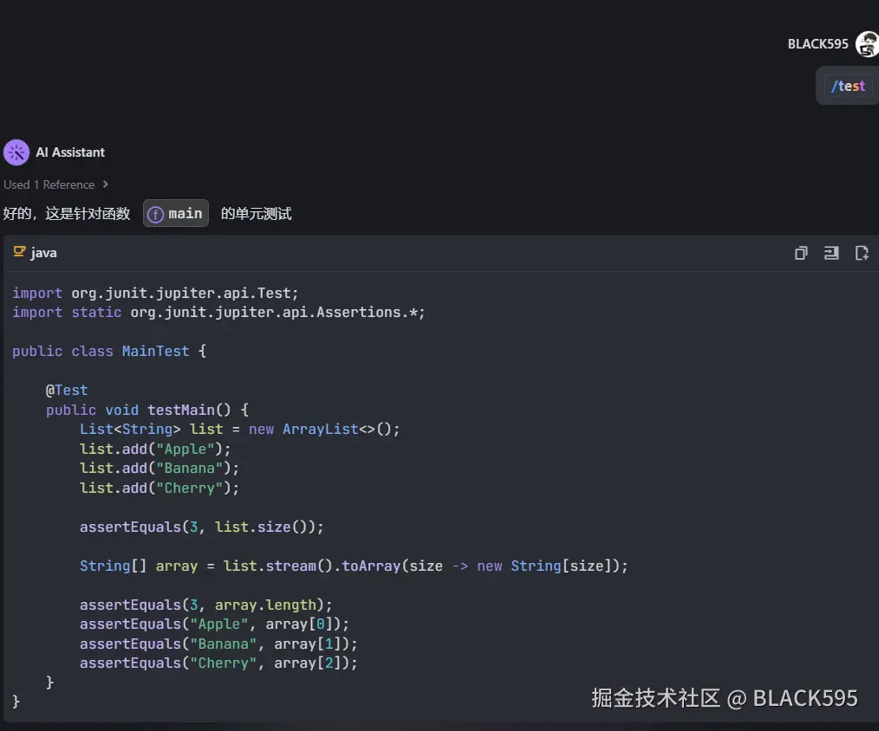
Task: Click the BLACK595 username
Action: [818, 43]
